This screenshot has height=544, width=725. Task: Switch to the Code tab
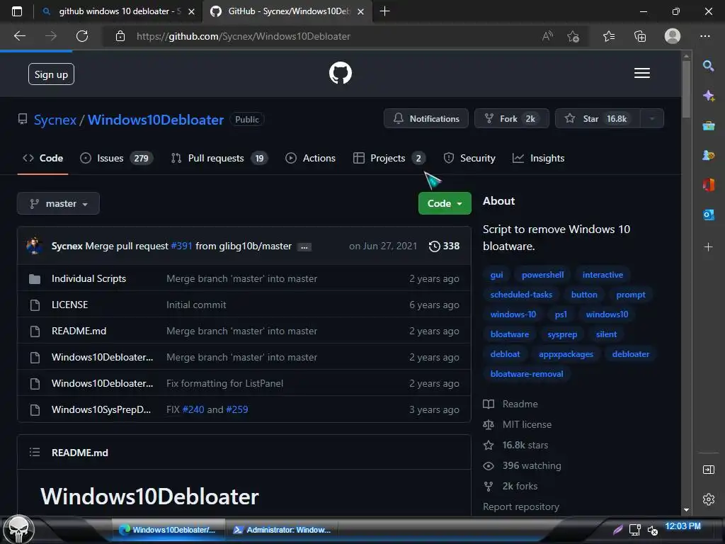pyautogui.click(x=43, y=158)
